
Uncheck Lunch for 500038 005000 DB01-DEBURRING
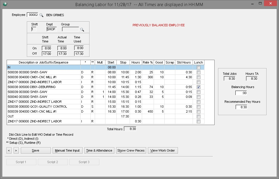(199, 87)
